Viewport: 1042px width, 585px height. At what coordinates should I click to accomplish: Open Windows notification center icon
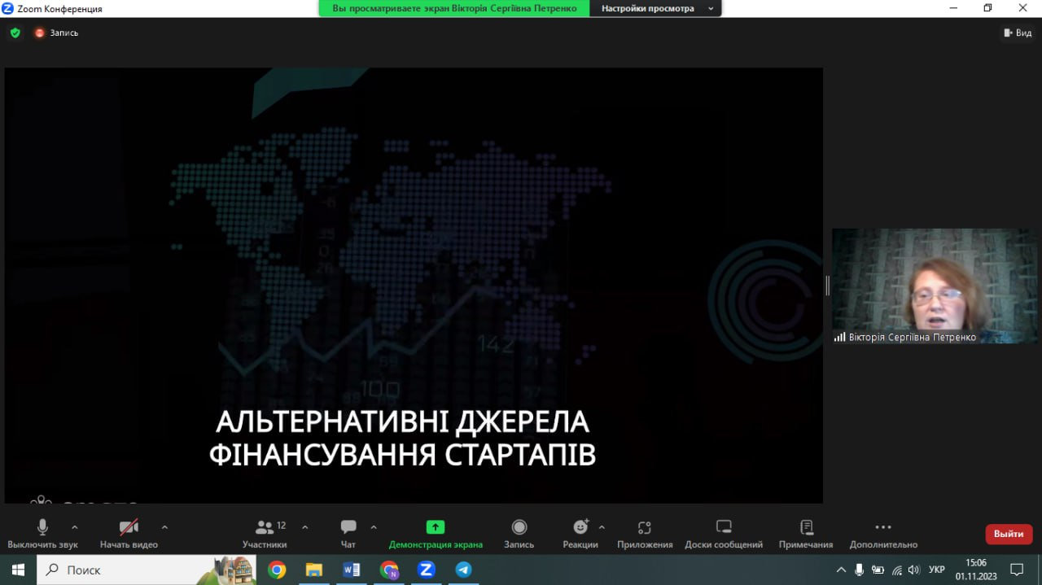click(x=1017, y=570)
